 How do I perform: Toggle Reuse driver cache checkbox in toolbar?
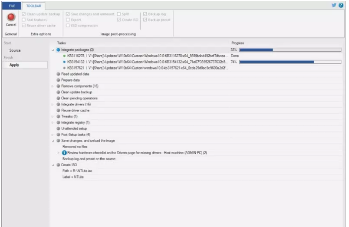click(23, 25)
